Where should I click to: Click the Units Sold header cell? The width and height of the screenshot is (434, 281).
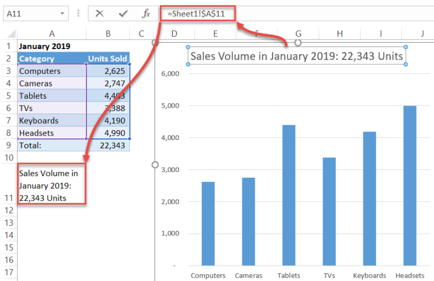(x=108, y=59)
